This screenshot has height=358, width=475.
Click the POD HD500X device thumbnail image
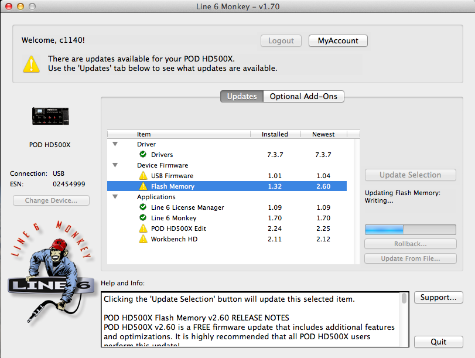click(50, 116)
